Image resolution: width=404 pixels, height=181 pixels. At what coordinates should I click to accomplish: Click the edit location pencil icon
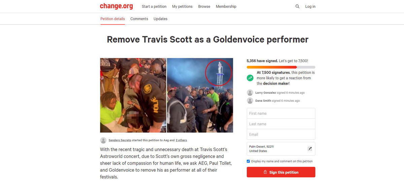tap(310, 149)
